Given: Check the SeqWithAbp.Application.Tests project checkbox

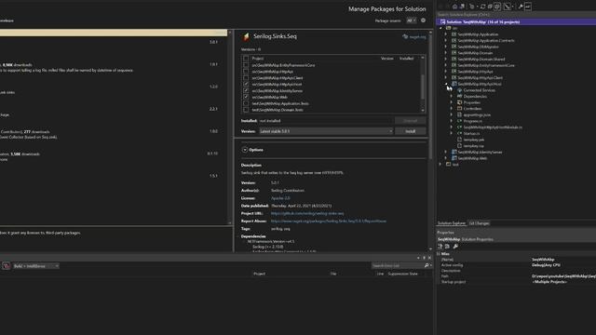Looking at the screenshot, I should (246, 103).
